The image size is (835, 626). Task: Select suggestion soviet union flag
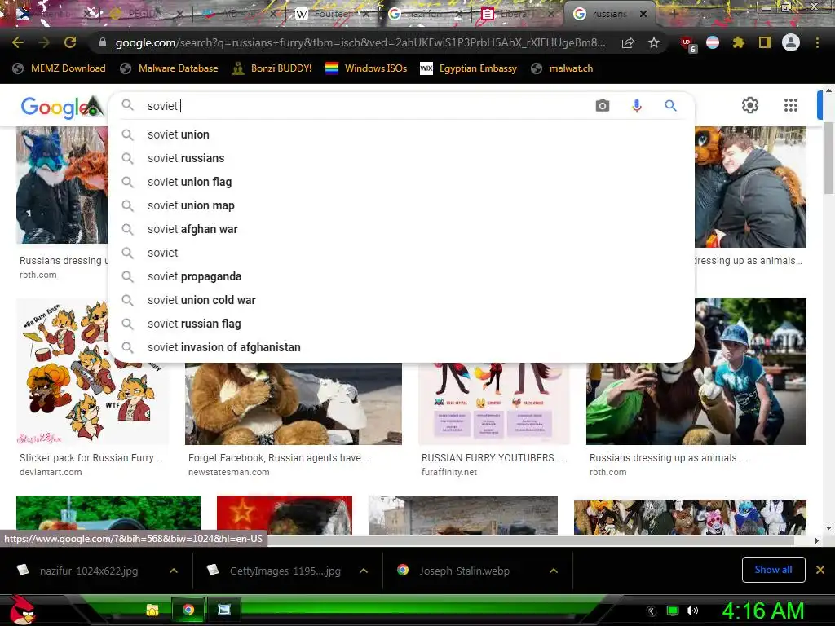[401, 182]
